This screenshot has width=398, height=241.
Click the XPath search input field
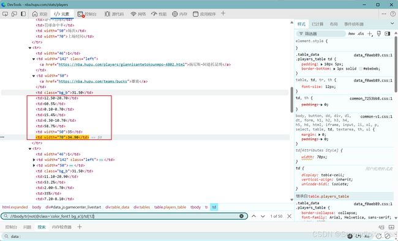coord(124,216)
